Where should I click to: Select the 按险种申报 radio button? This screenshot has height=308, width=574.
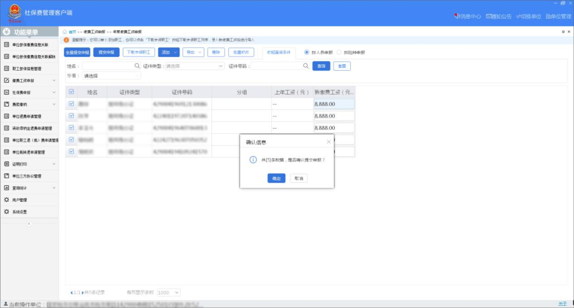(x=339, y=53)
